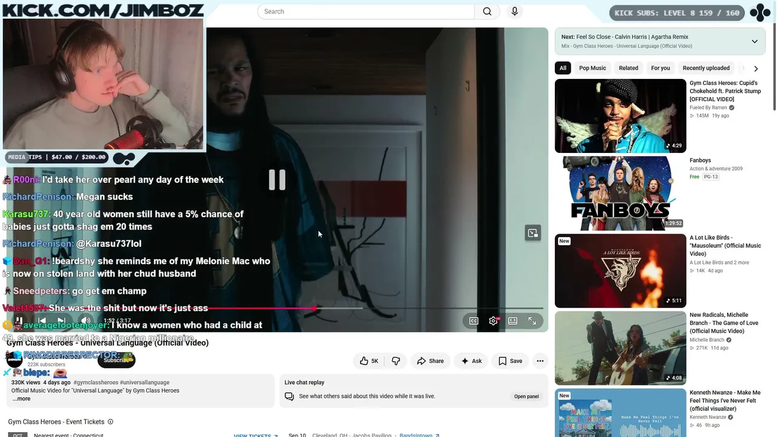Click the 'Next: Feel So Close' title
Screen dimensions: 777x437
coord(625,37)
